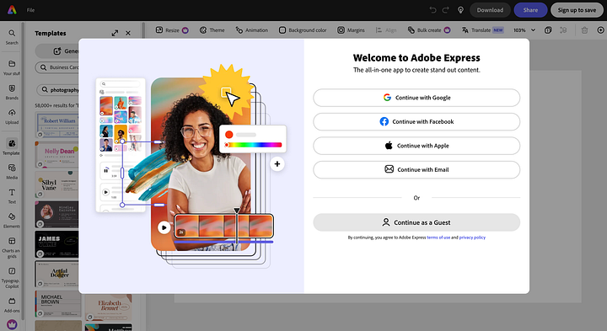This screenshot has height=331, width=607.
Task: Open the Animation tool
Action: (251, 30)
